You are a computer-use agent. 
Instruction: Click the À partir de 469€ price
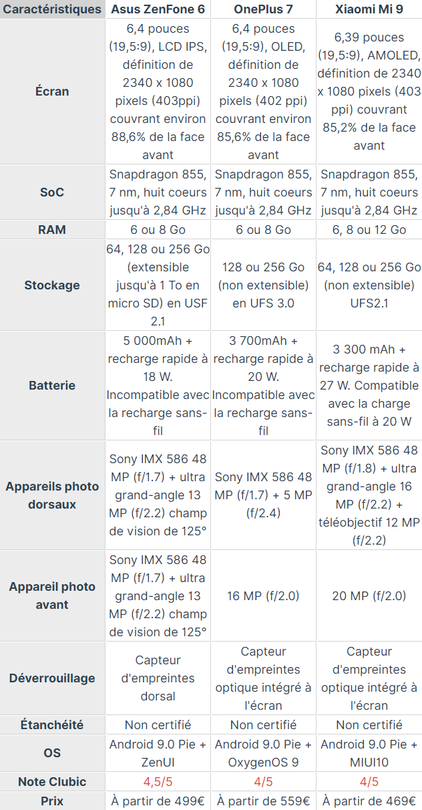tap(369, 801)
